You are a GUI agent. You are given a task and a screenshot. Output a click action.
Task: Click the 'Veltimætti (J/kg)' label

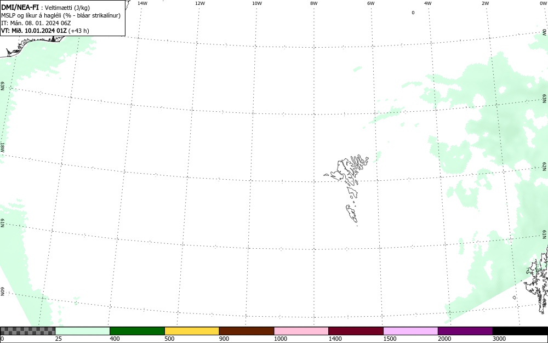coord(67,8)
